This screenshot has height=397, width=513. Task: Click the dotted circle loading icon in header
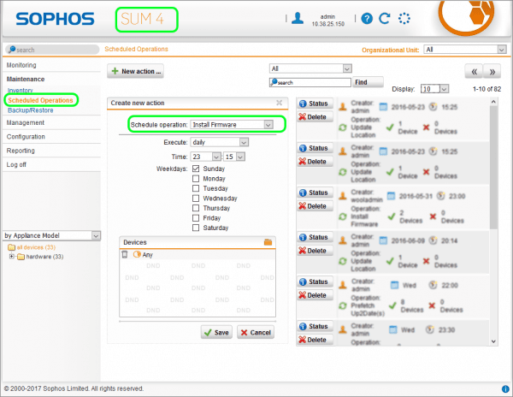click(x=404, y=18)
